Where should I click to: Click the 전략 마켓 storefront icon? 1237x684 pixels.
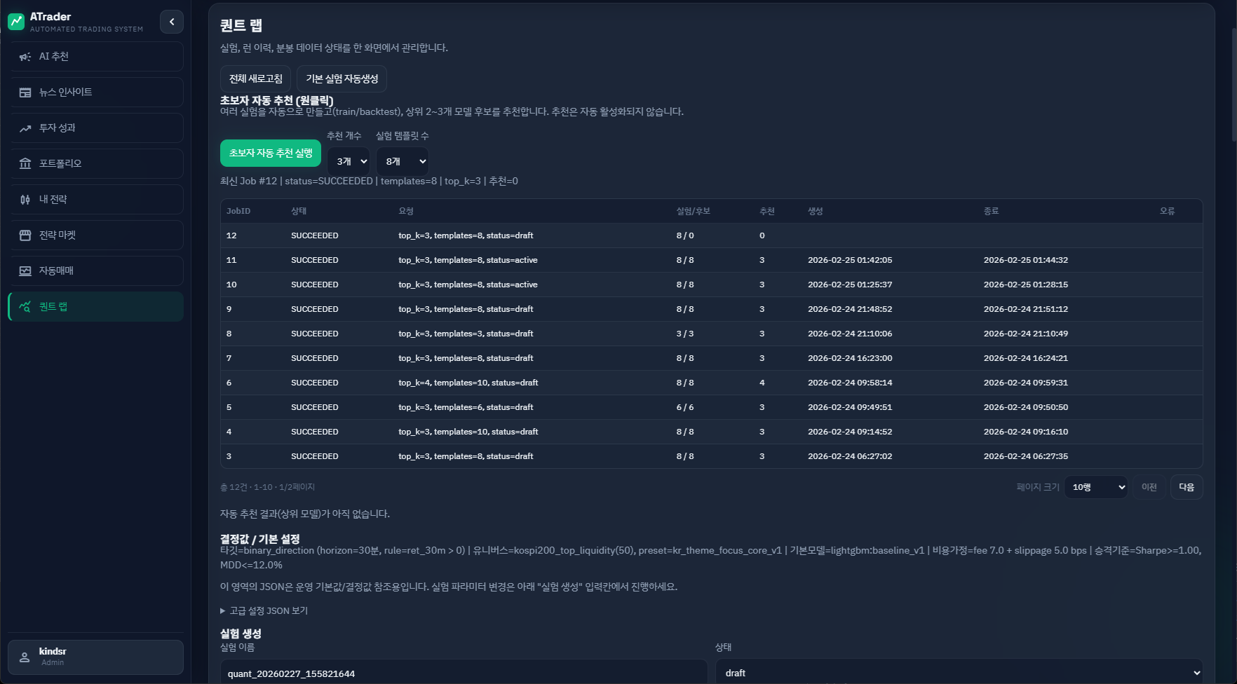click(25, 235)
